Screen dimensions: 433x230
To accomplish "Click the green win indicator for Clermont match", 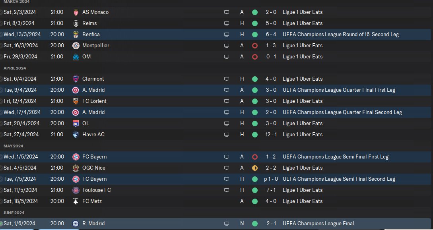I will (255, 79).
